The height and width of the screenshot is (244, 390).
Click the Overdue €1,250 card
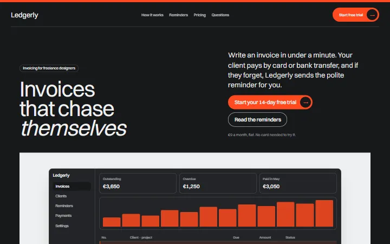point(218,183)
